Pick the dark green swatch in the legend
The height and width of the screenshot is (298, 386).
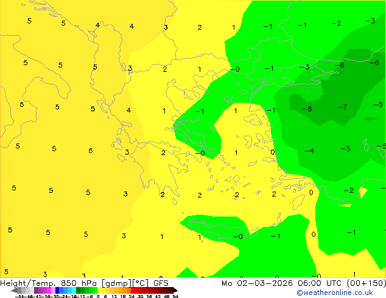point(79,291)
